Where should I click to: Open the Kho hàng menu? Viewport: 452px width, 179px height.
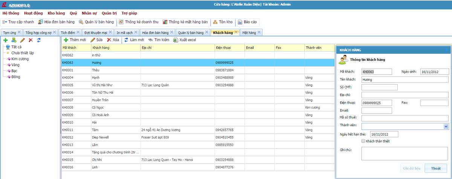click(56, 13)
